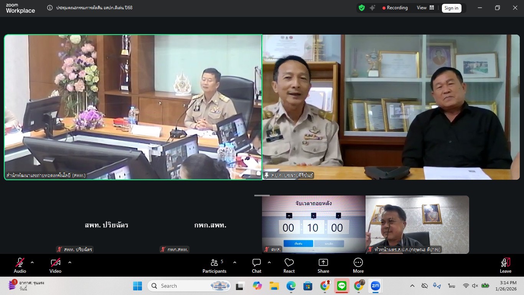Click the Sign in button
Screen dimensions: 524x295
click(451, 8)
